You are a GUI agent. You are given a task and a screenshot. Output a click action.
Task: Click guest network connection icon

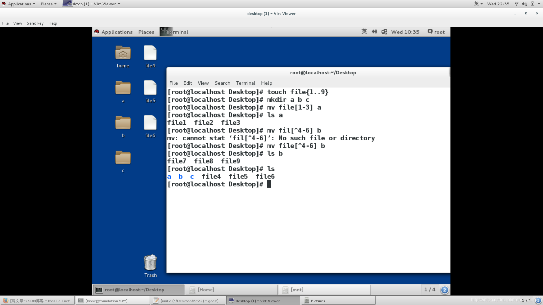[384, 32]
